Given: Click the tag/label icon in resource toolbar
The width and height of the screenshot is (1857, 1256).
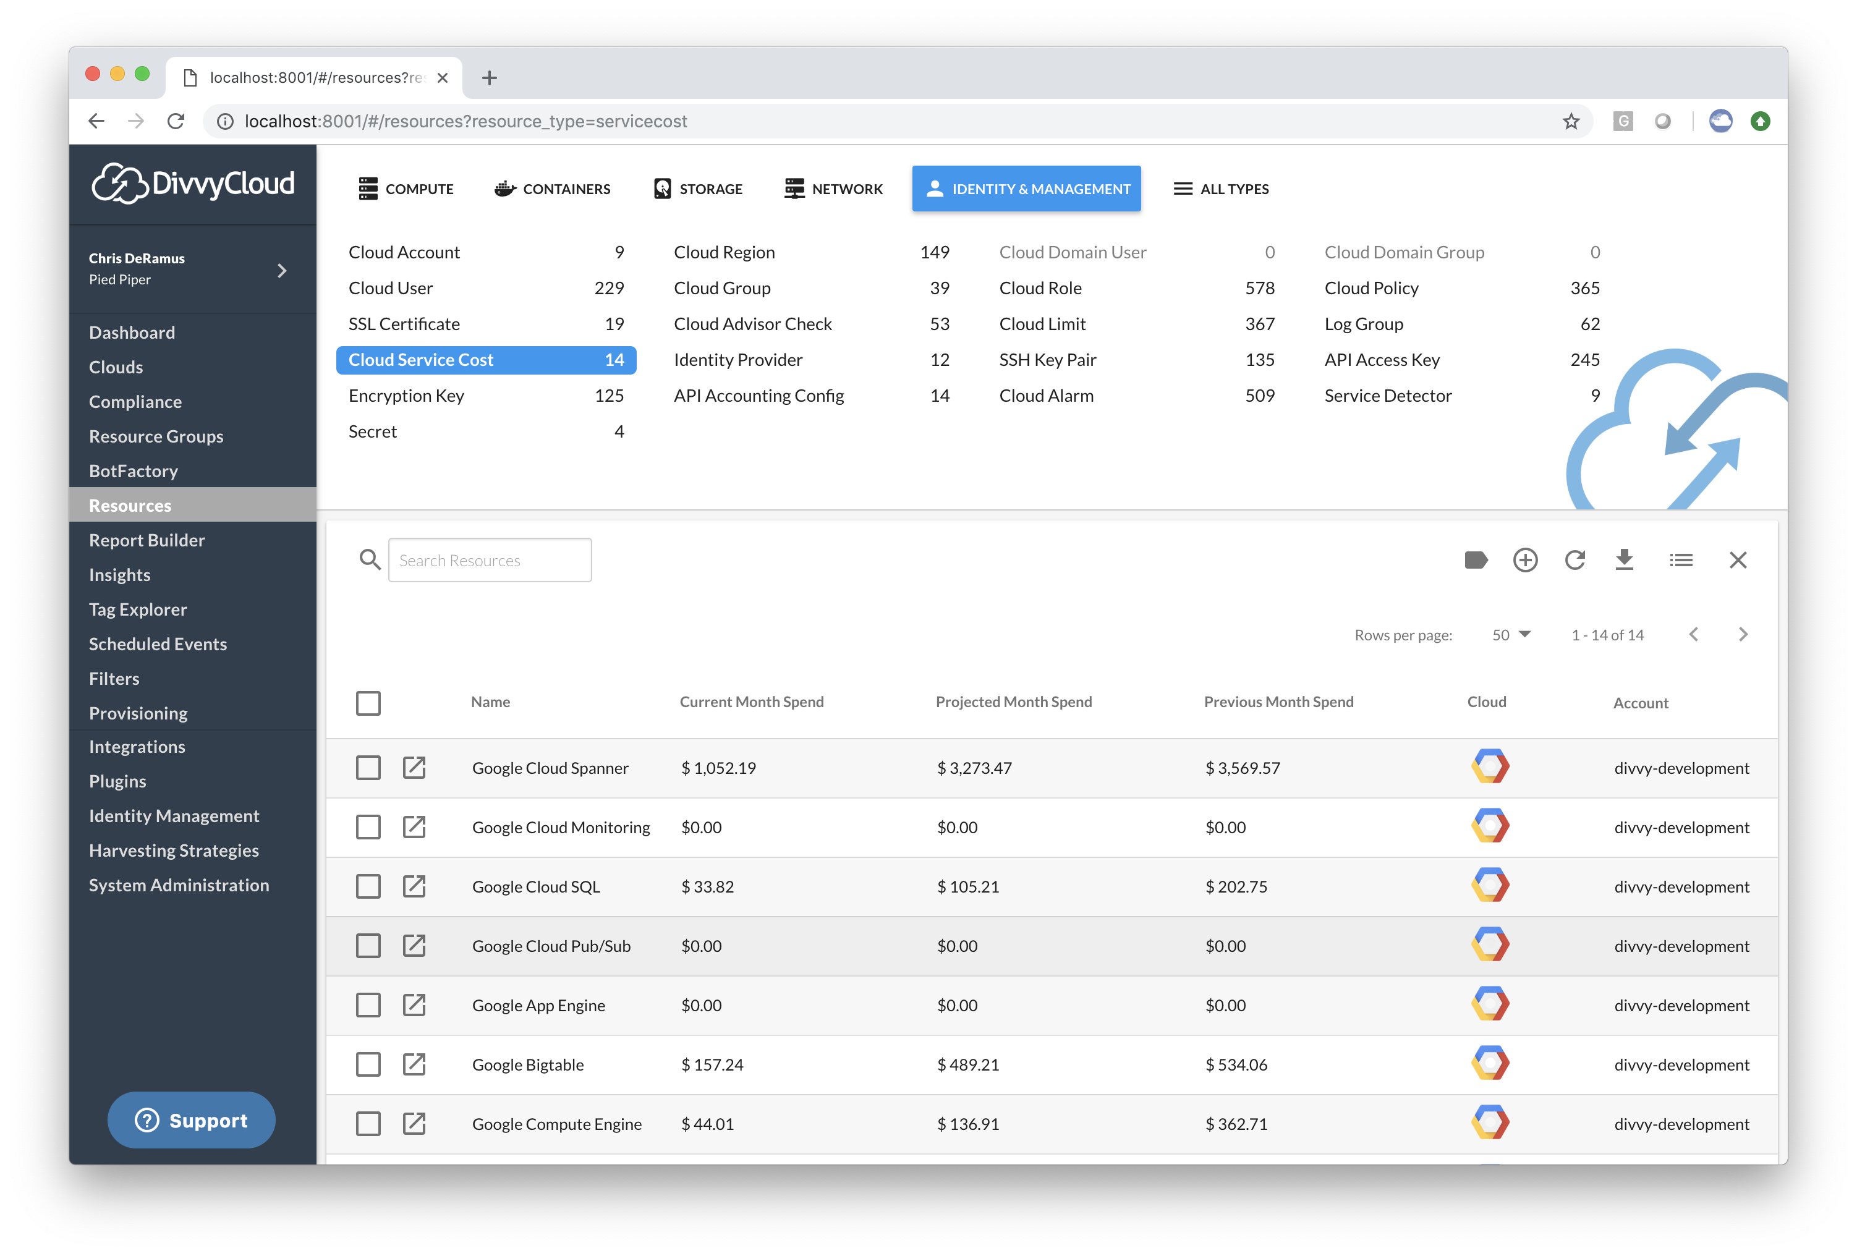Looking at the screenshot, I should point(1475,560).
